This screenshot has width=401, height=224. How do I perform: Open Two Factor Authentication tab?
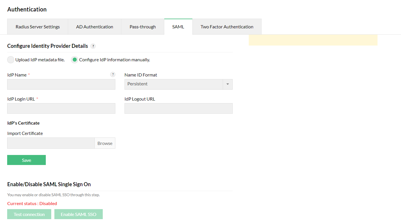coord(227,27)
